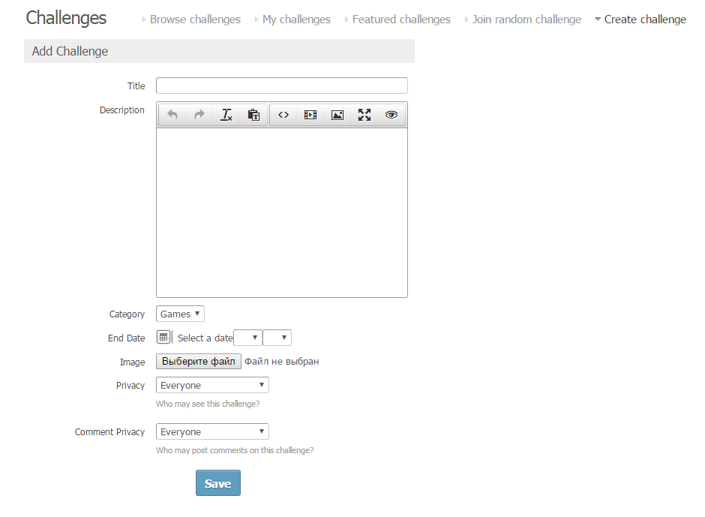This screenshot has height=517, width=705.
Task: Toggle fullscreen editor mode icon
Action: 364,116
